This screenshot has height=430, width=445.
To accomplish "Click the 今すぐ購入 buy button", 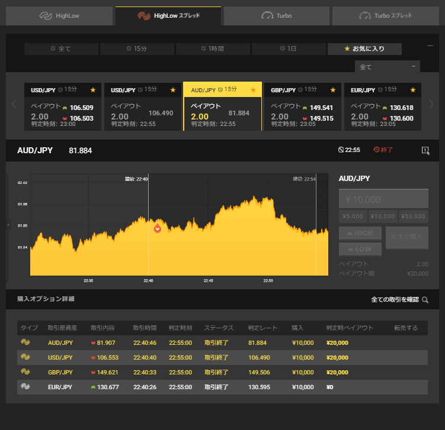I will (x=406, y=237).
